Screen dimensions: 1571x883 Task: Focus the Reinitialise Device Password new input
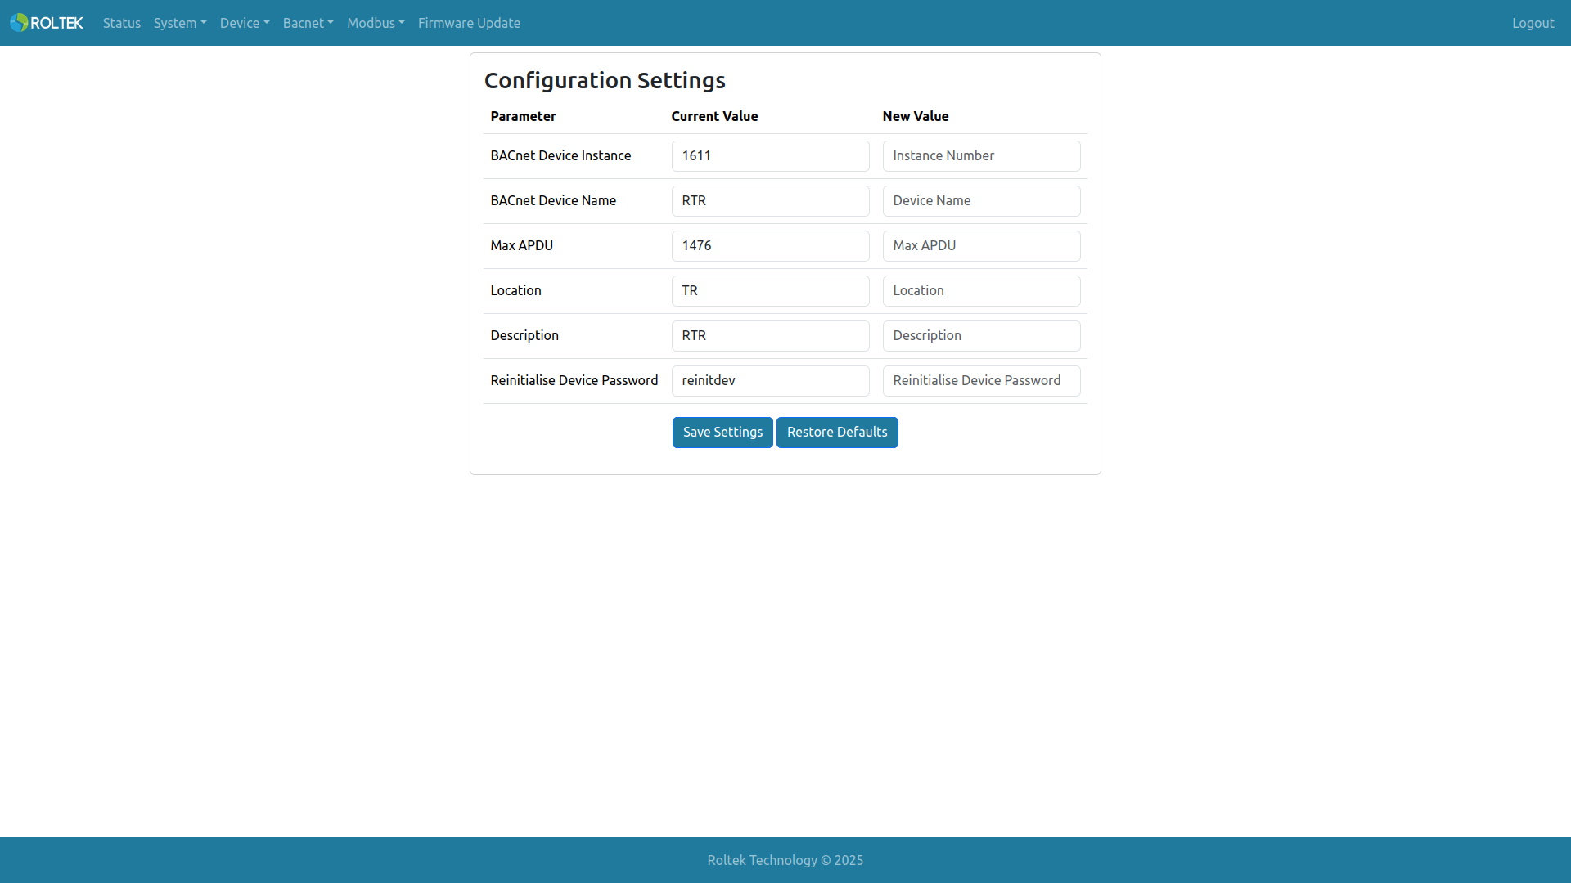coord(981,381)
